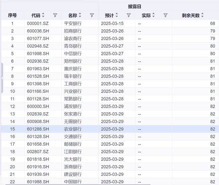Select the 邮储银行 name cell
Screen dimensions: 219x185
73,144
